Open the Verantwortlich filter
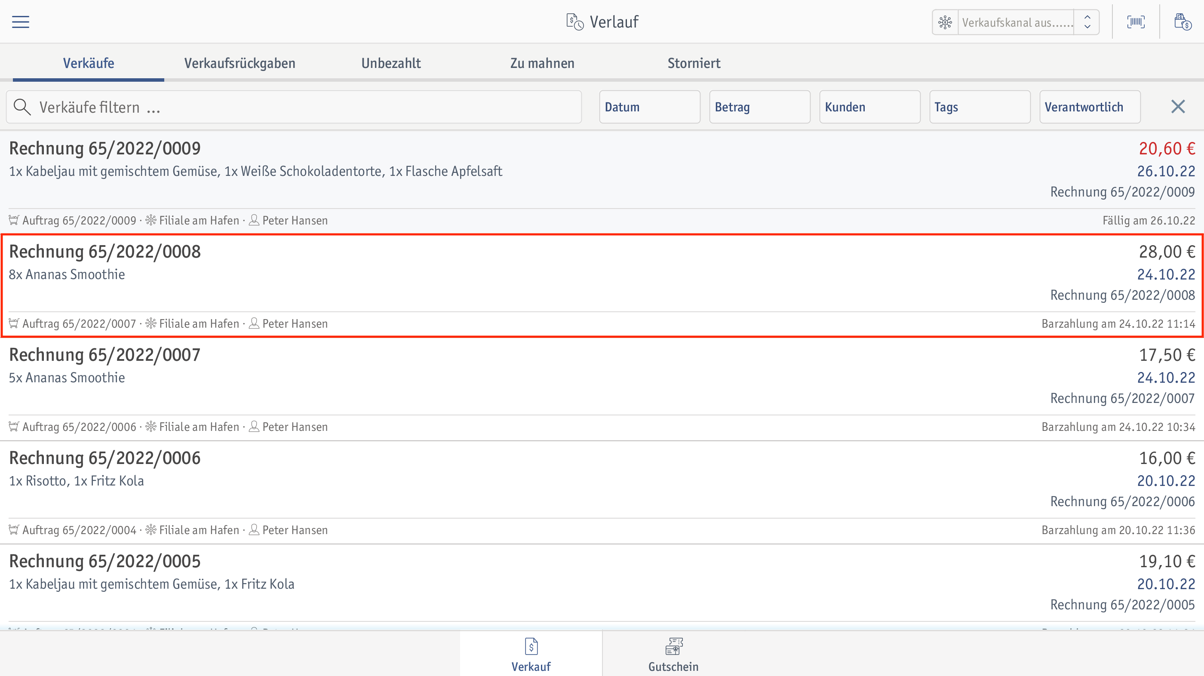Viewport: 1204px width, 676px height. [x=1090, y=107]
